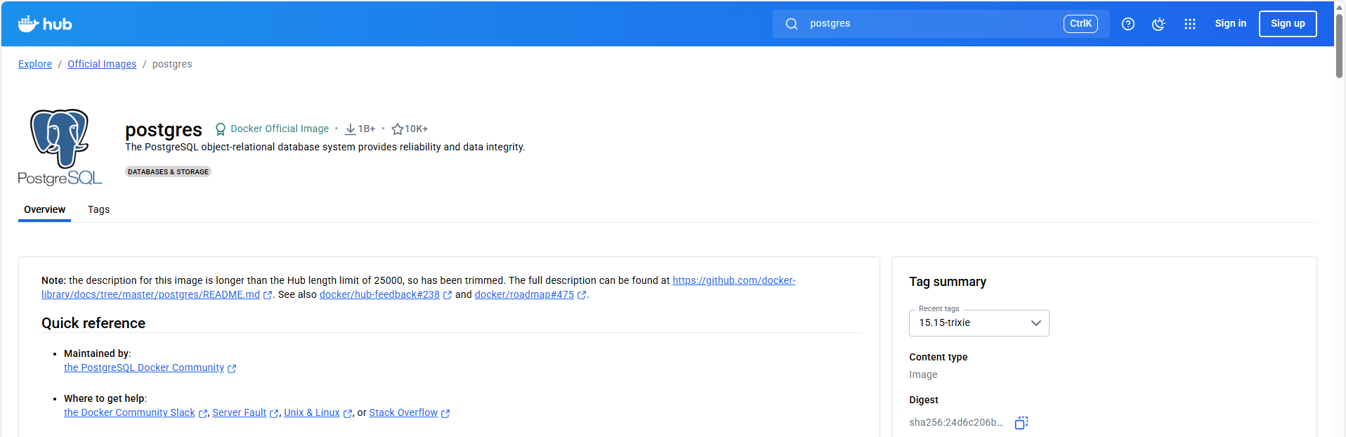Click external icon beside Unix & Linux
This screenshot has height=437, width=1346.
348,413
